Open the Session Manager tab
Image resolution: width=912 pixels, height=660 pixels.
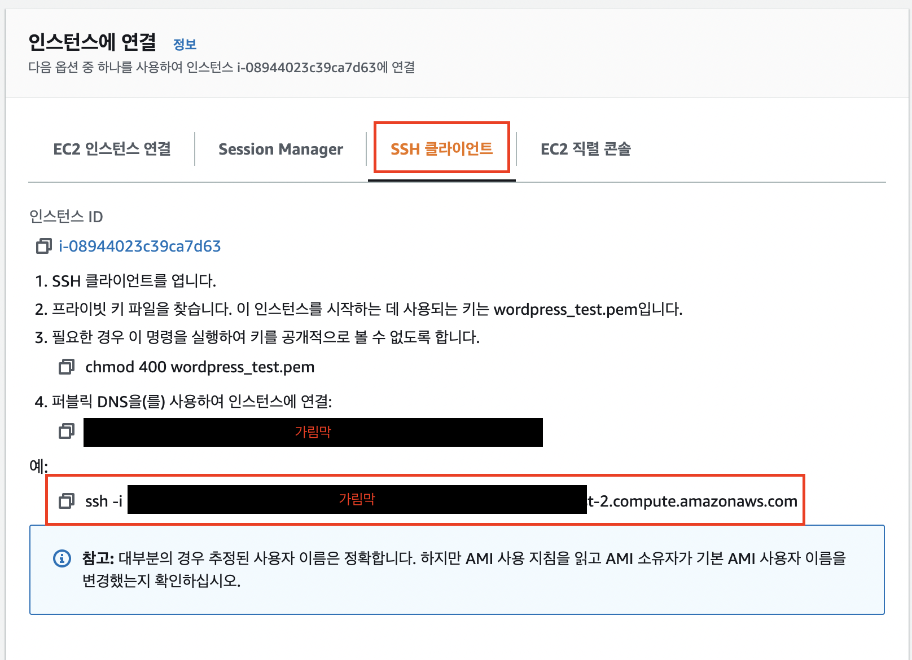(x=280, y=149)
